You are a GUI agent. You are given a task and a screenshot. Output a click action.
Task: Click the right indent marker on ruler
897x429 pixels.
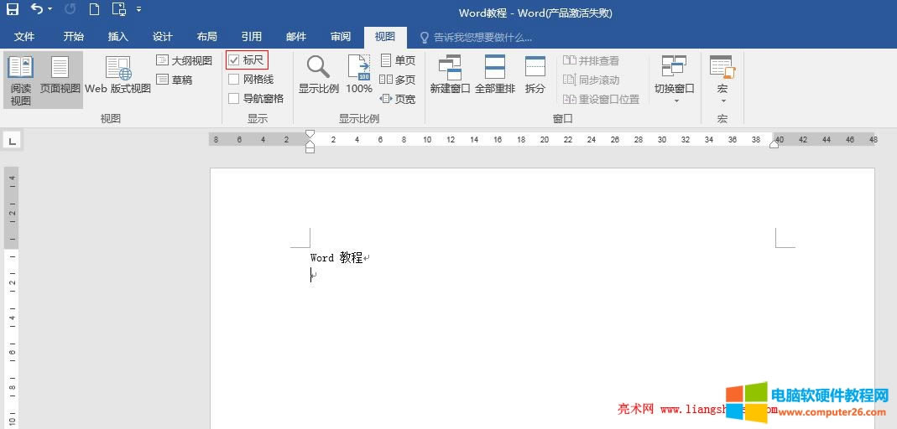pyautogui.click(x=774, y=144)
